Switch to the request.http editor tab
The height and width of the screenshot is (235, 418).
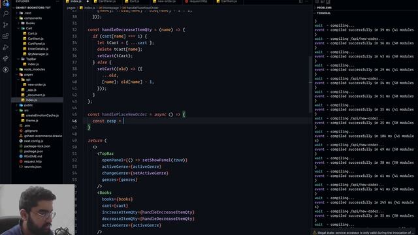tap(198, 1)
